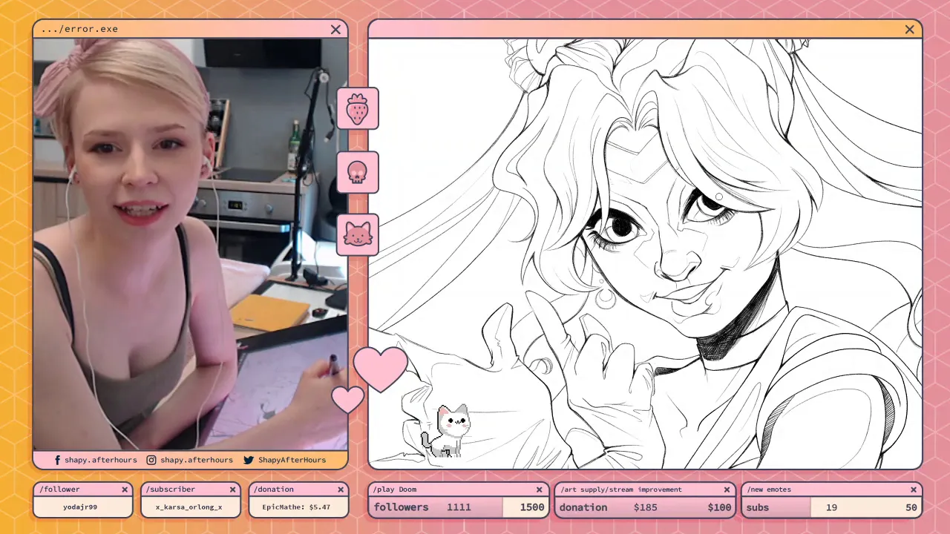Click the subs goal value 50
Screen dimensions: 950x534
[x=911, y=507]
